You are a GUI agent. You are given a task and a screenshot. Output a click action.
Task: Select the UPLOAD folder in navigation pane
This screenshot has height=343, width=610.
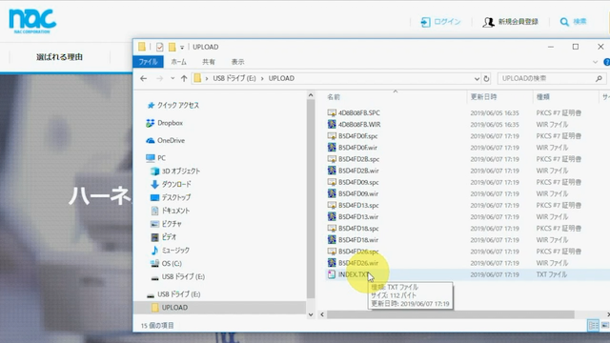(x=220, y=308)
